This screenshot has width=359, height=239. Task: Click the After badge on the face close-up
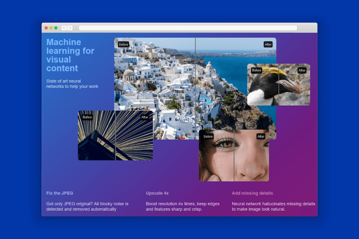click(261, 136)
